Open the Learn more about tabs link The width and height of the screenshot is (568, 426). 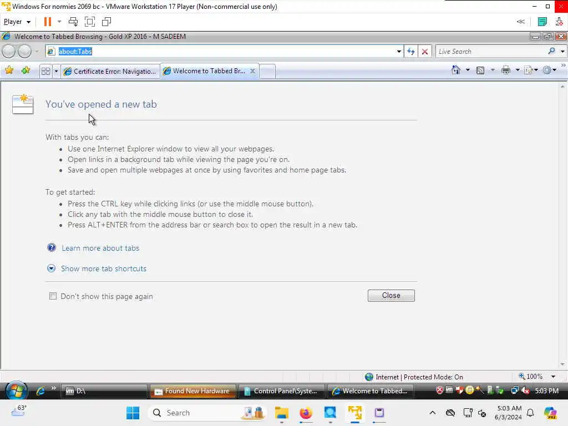coord(100,248)
